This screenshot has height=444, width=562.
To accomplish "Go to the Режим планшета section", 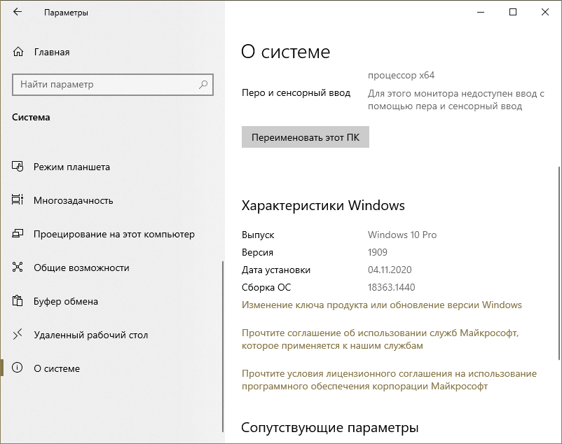I will (71, 167).
